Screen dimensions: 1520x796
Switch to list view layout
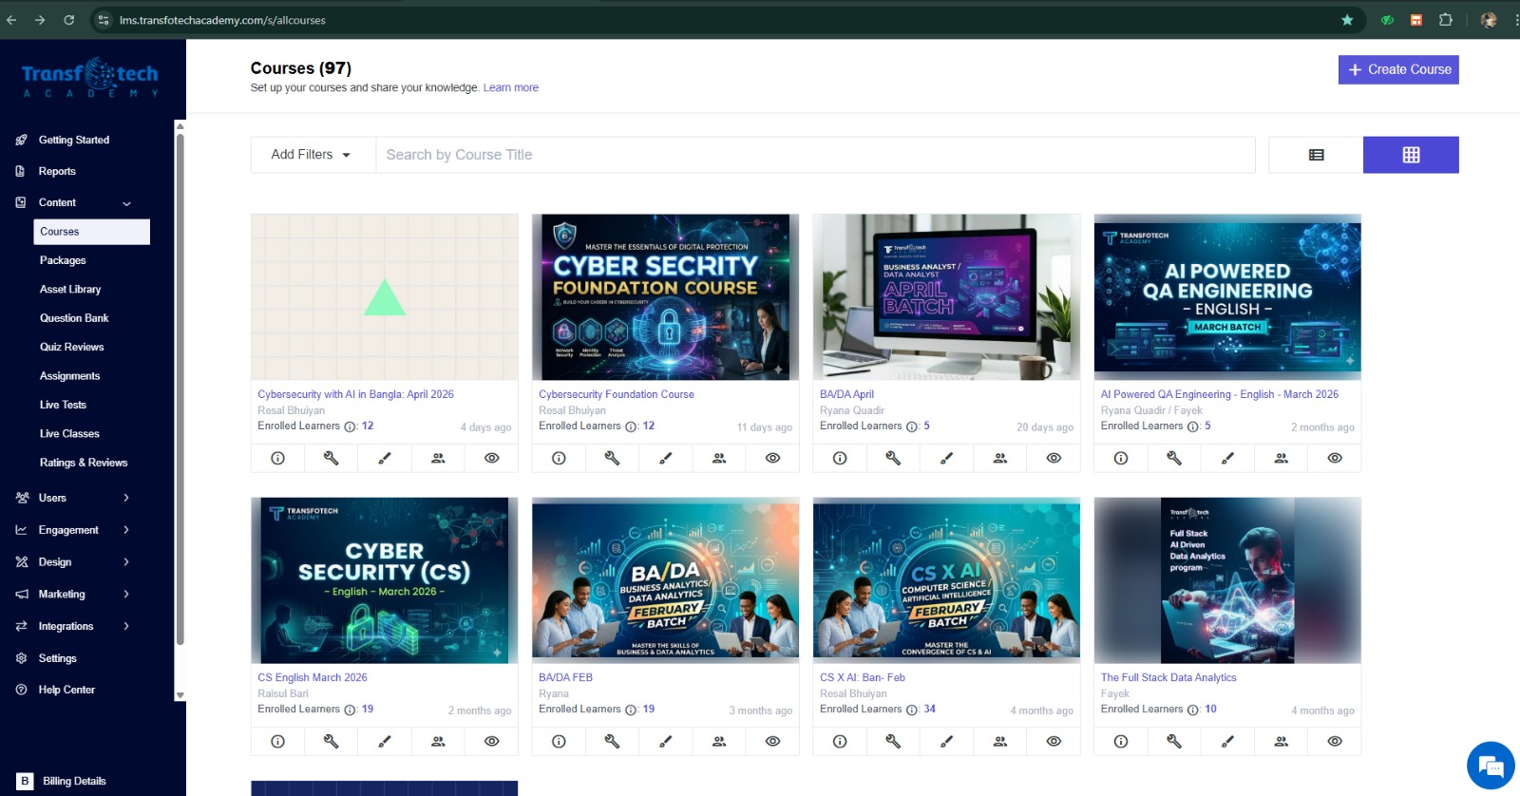point(1316,155)
